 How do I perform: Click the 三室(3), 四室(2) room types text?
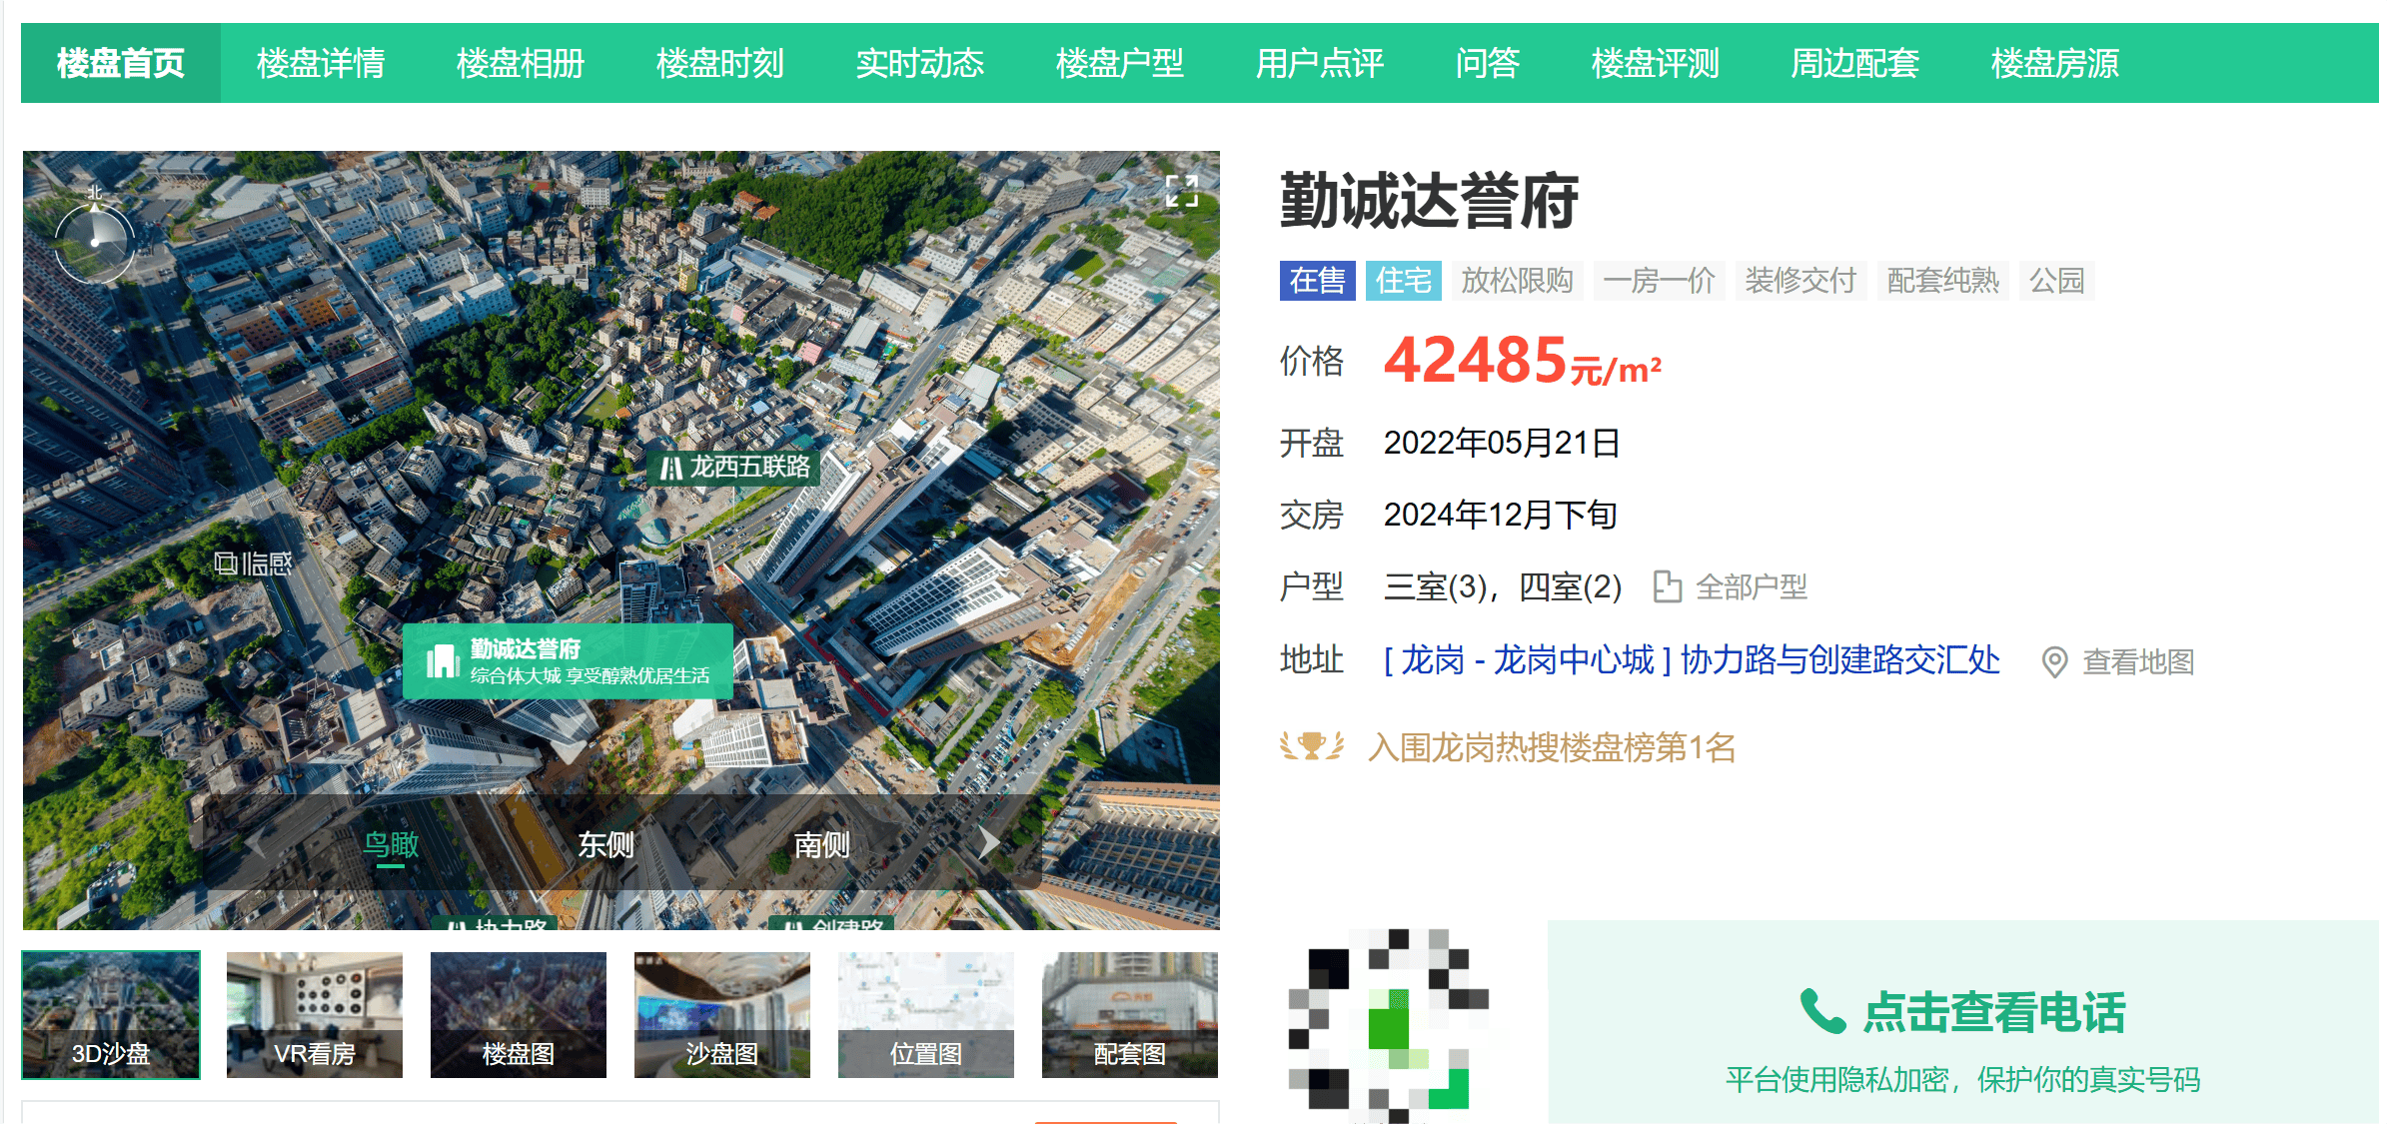click(x=1503, y=587)
